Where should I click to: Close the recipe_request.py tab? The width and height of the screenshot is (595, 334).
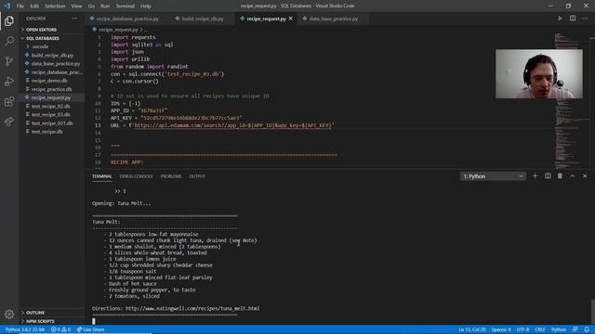(291, 19)
